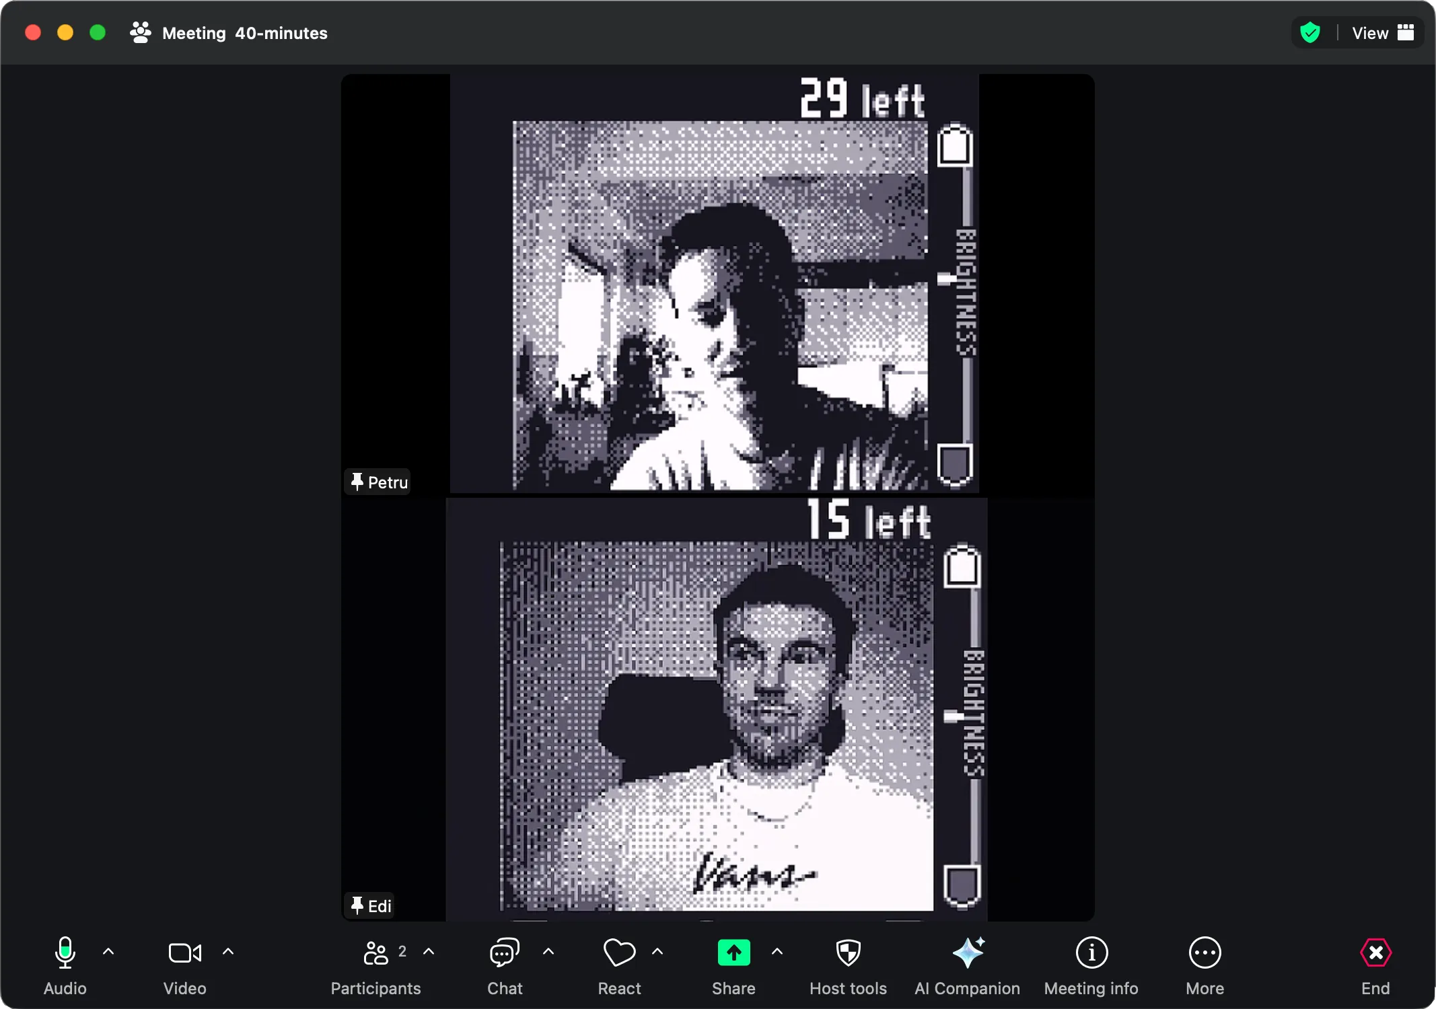Open the React reactions icon

pos(619,953)
